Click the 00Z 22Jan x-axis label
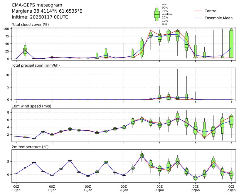This screenshot has height=195, width=239. point(195,188)
